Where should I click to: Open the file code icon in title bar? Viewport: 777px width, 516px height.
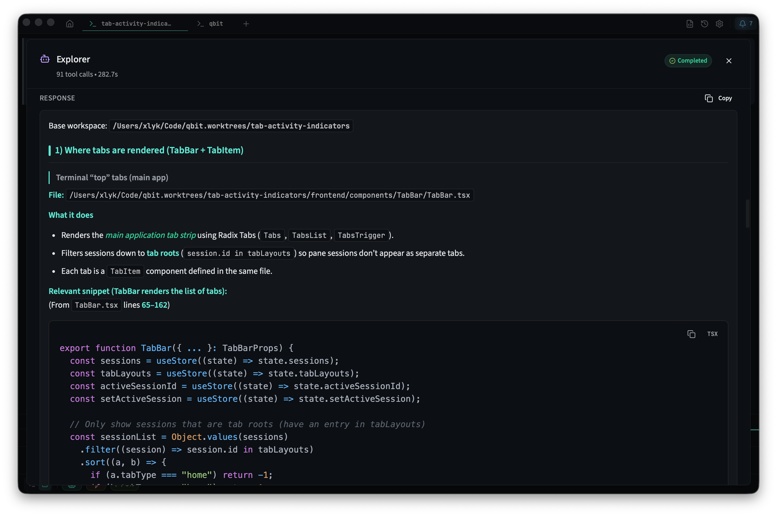tap(690, 24)
